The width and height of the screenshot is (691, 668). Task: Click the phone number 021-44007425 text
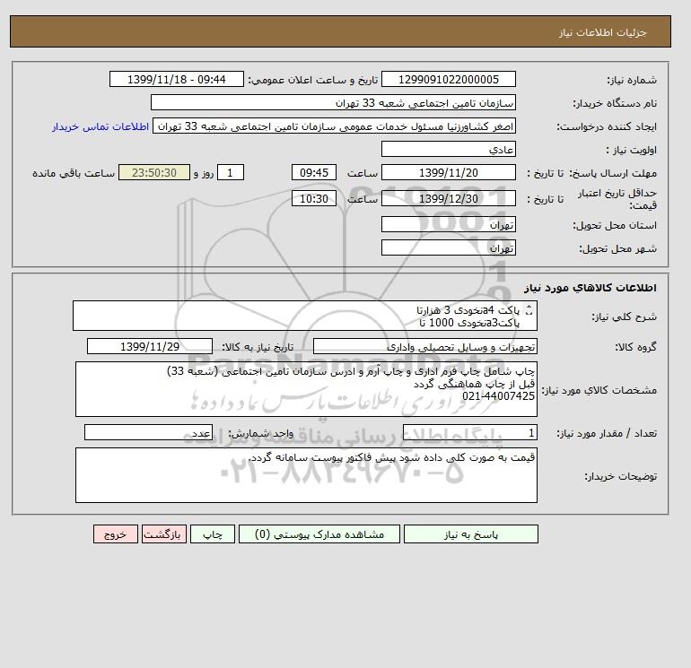(498, 396)
